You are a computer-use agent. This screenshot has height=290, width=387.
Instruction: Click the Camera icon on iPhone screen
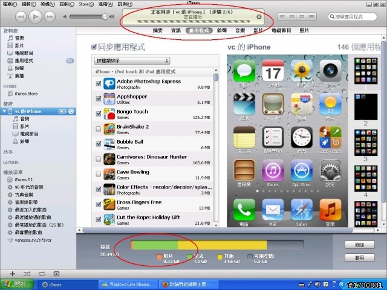click(x=330, y=71)
